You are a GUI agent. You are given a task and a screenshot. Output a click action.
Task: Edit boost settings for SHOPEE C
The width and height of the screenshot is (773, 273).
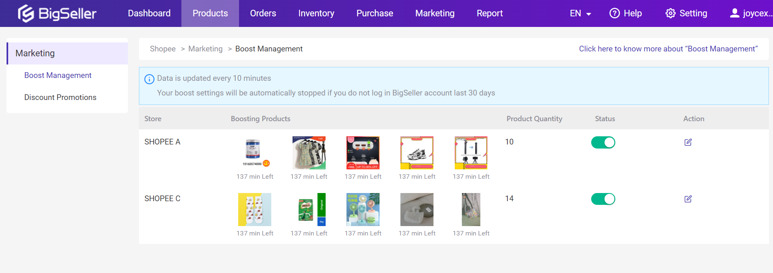688,199
